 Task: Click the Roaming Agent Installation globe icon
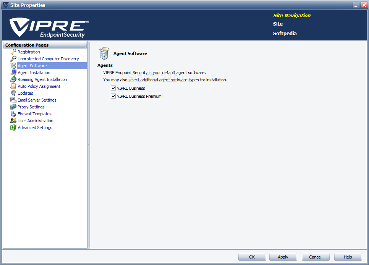(13, 79)
